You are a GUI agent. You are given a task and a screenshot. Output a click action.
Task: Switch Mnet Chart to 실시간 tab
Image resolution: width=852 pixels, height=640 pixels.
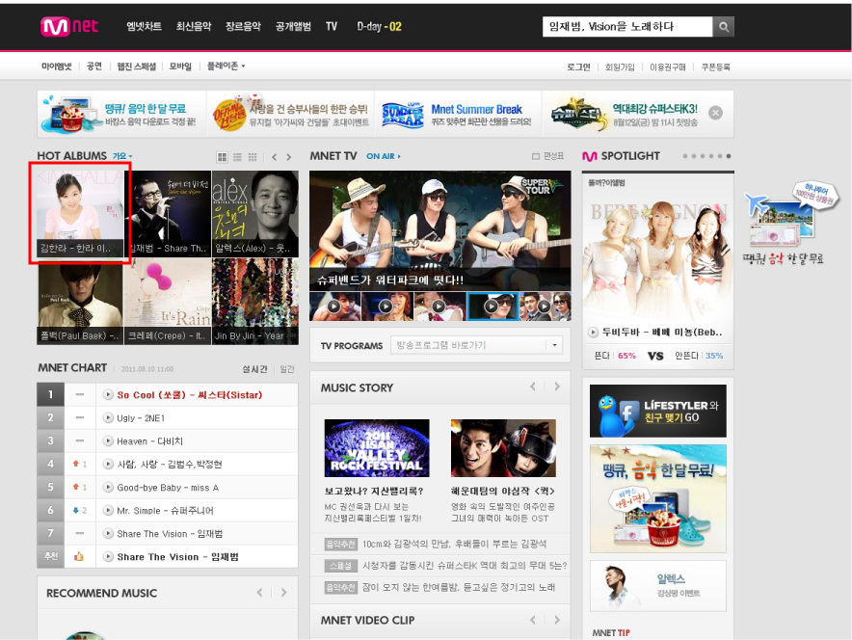[254, 369]
